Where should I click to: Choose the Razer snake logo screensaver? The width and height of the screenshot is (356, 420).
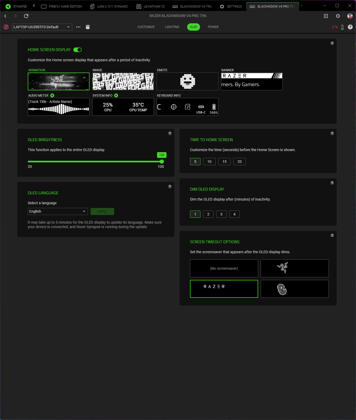click(295, 268)
